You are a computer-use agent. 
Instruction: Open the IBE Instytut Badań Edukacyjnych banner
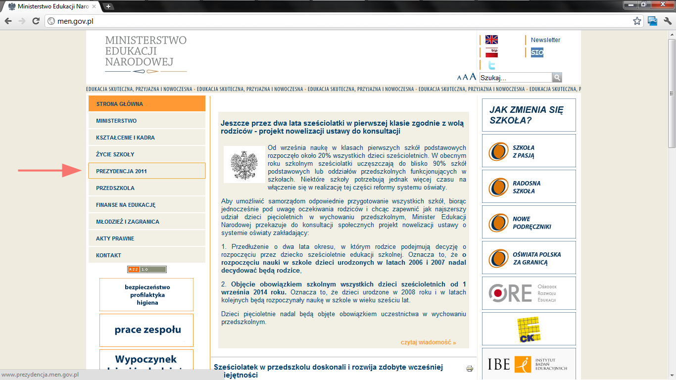click(529, 364)
